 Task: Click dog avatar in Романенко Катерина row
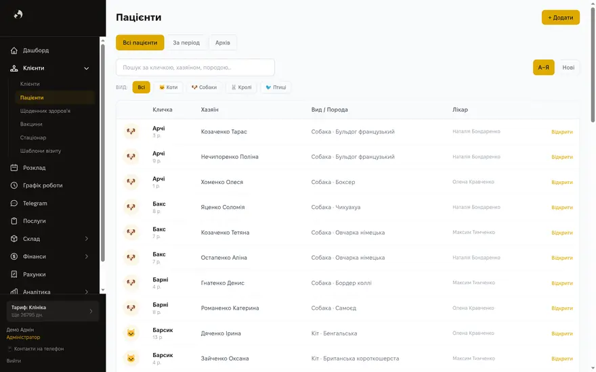(131, 308)
